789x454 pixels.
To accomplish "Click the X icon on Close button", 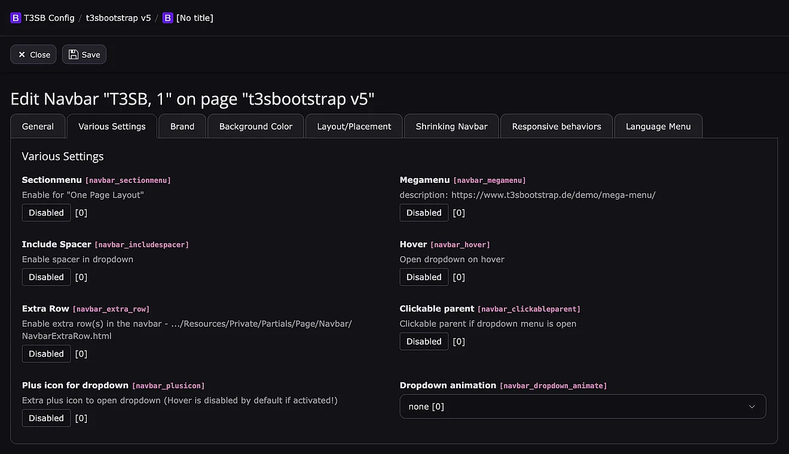I will click(x=22, y=54).
